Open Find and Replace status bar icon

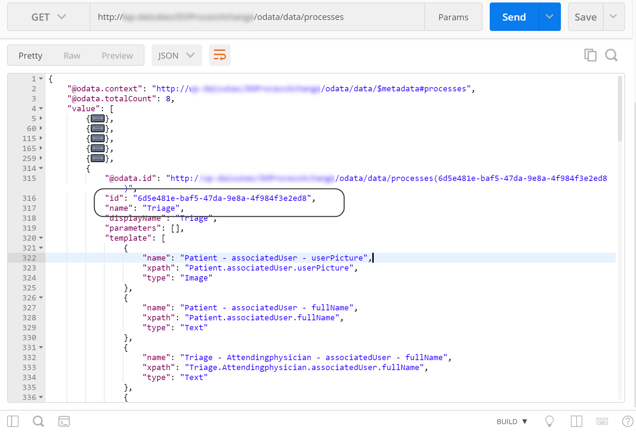[38, 421]
